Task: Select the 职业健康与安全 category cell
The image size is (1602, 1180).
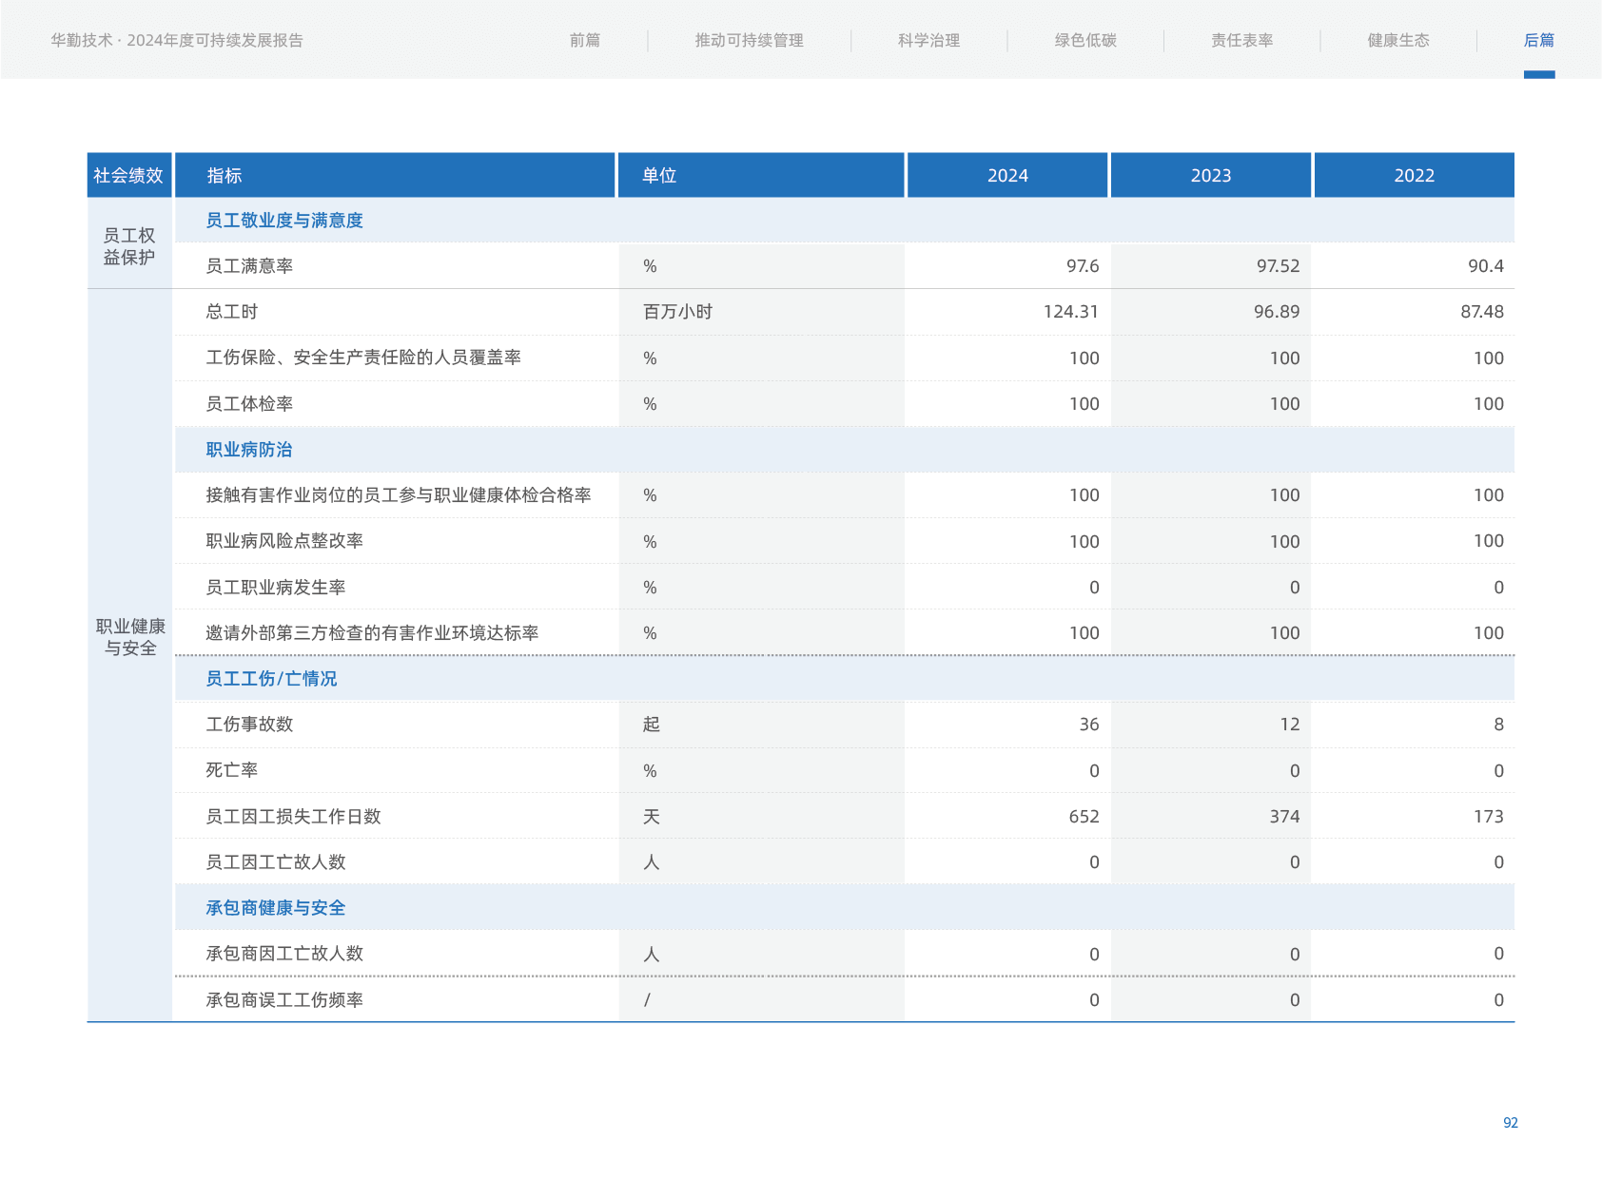Action: 129,637
